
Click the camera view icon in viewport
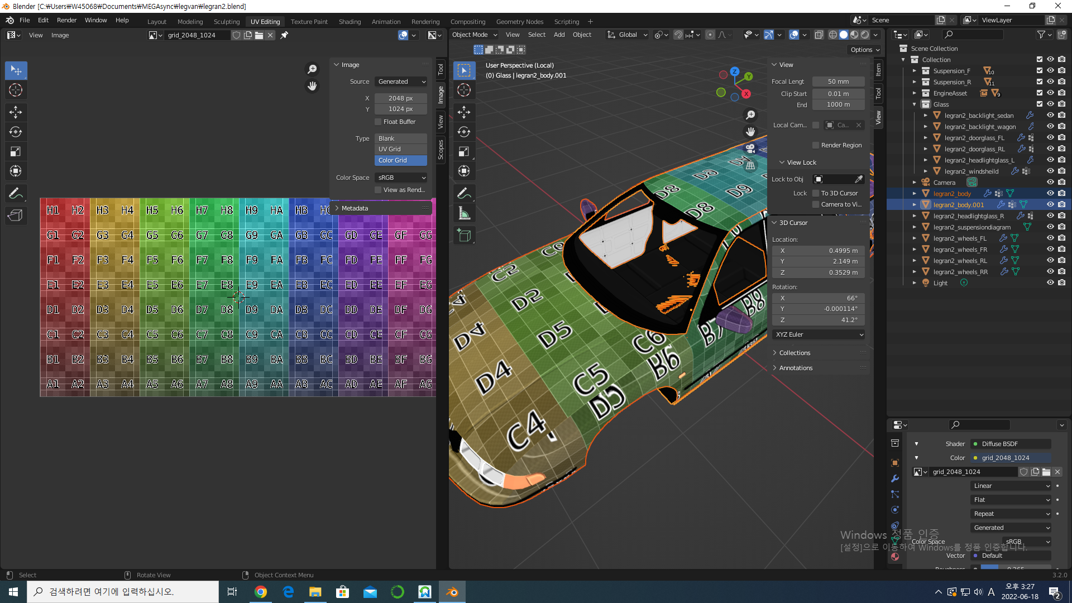750,149
